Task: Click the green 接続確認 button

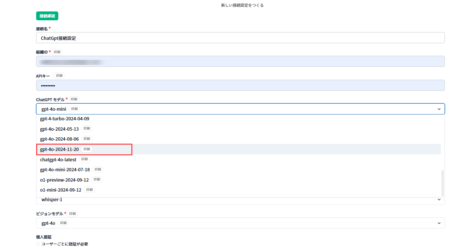Action: click(x=47, y=16)
